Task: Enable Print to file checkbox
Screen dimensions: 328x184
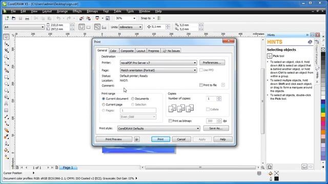Action: (x=201, y=85)
